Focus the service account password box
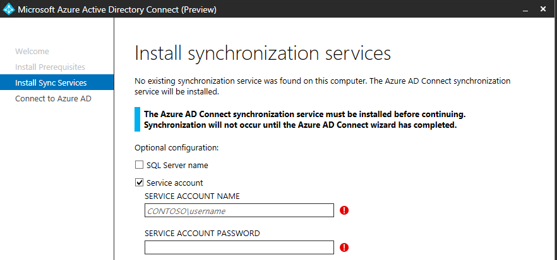 coord(239,247)
